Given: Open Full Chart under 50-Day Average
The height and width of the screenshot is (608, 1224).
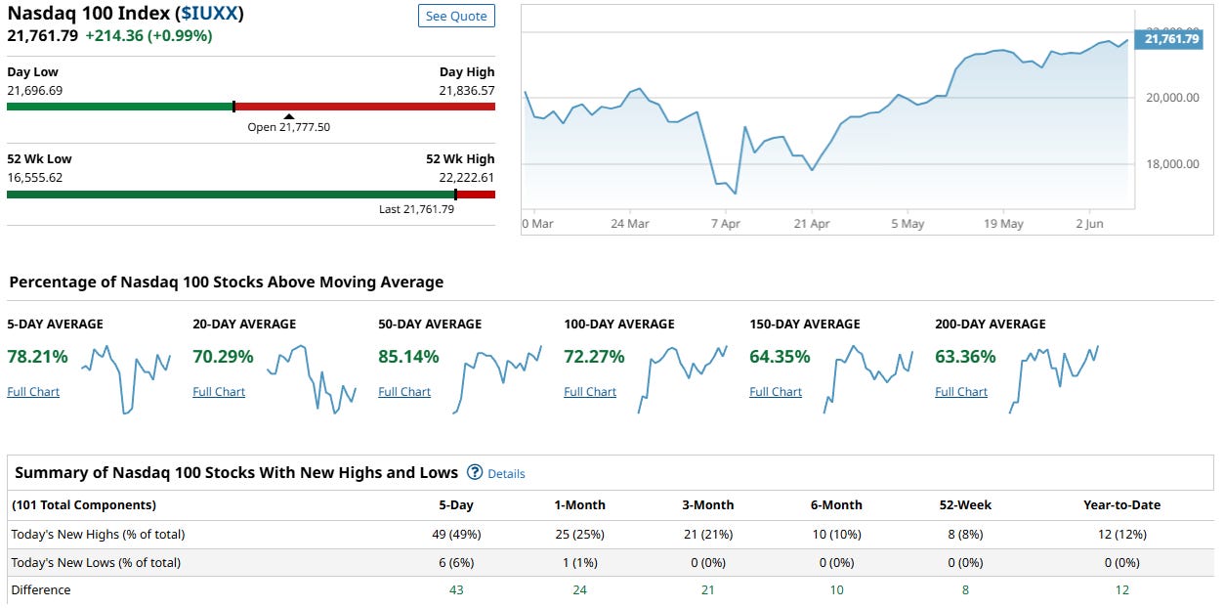Looking at the screenshot, I should tap(404, 392).
